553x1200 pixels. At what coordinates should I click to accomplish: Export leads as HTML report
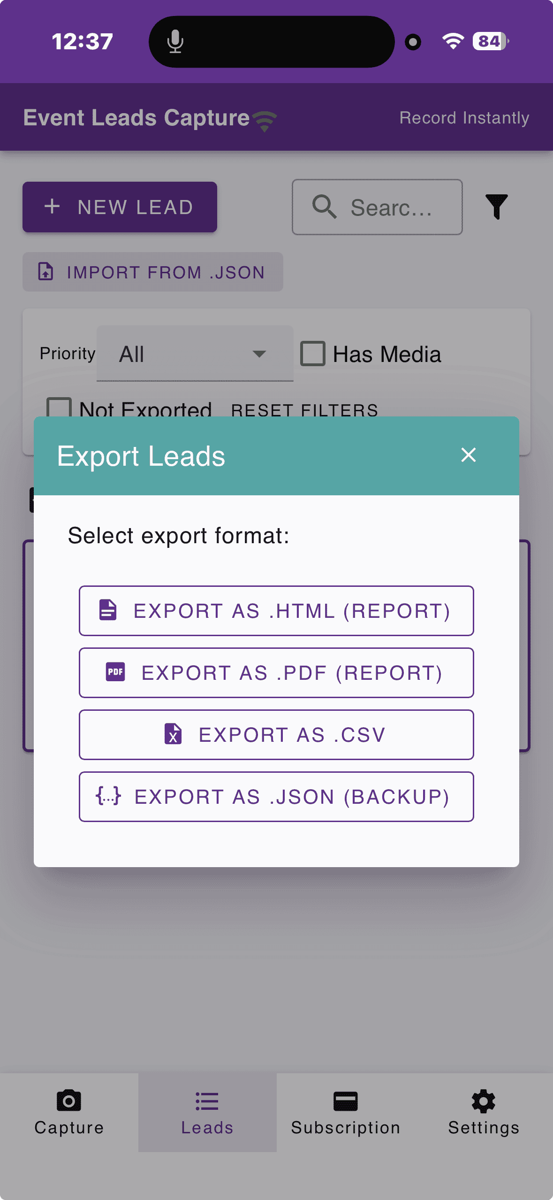coord(276,610)
